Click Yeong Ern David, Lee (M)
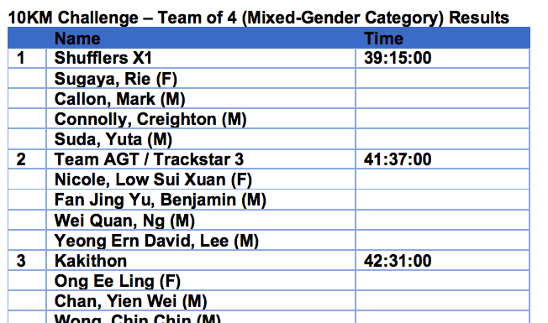 click(156, 241)
